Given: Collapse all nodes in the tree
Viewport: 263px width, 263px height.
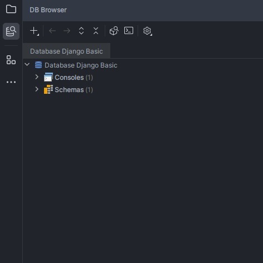Looking at the screenshot, I should 96,31.
